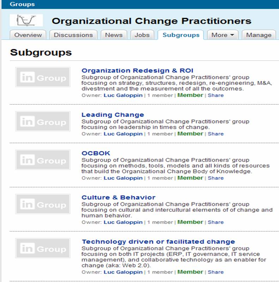Click Member status for the OCBOK subgroup

[x=190, y=178]
